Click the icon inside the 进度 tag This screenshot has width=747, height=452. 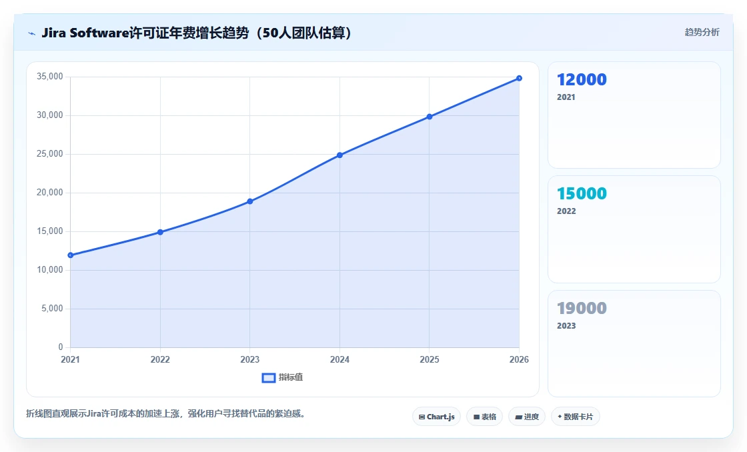point(519,417)
